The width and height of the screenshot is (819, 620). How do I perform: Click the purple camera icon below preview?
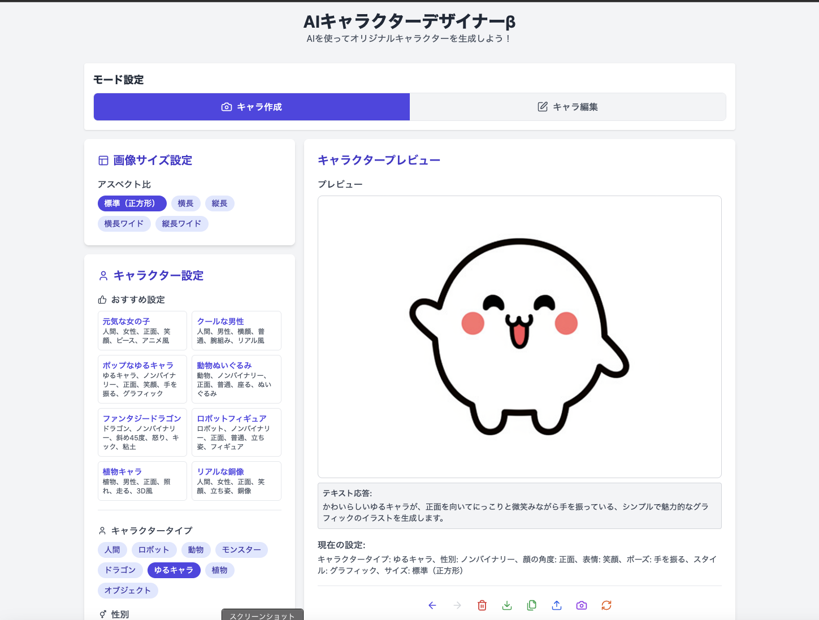coord(582,605)
